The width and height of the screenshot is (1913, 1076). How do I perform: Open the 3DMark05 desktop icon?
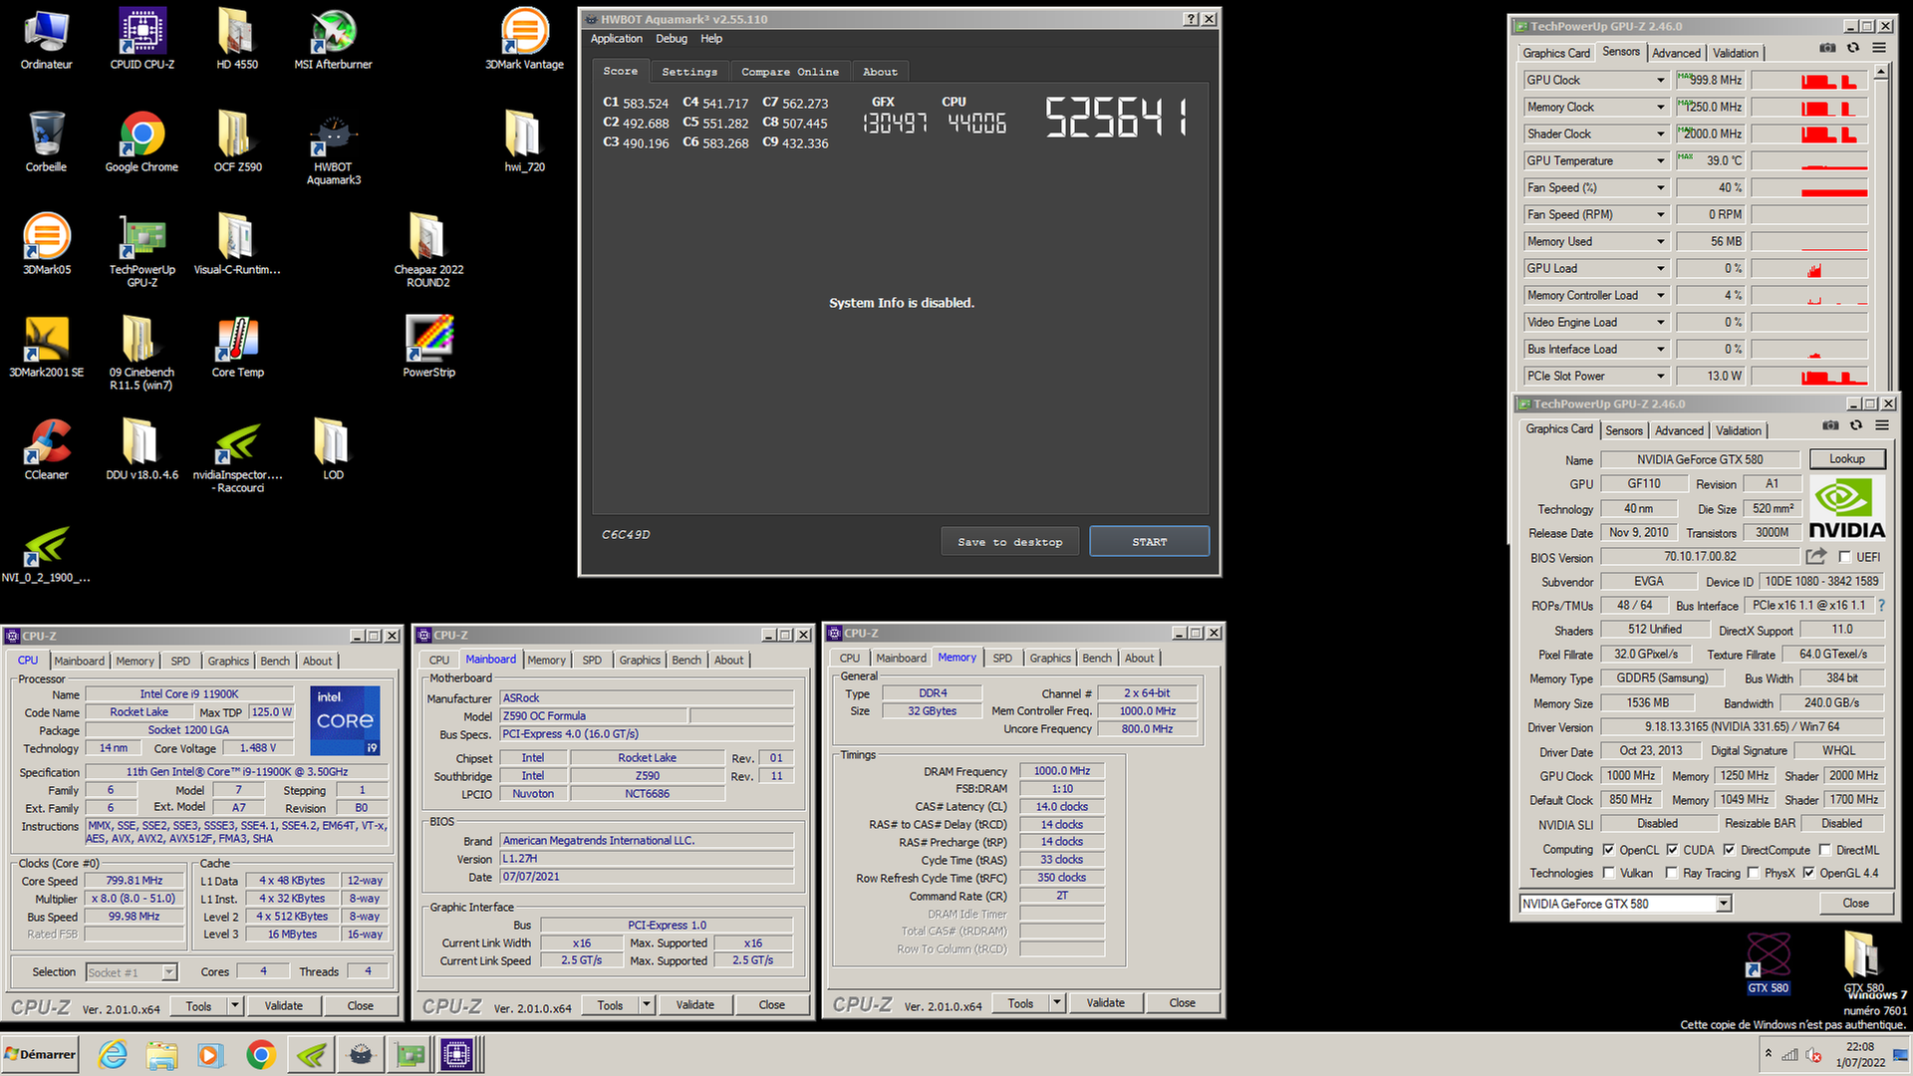coord(47,244)
